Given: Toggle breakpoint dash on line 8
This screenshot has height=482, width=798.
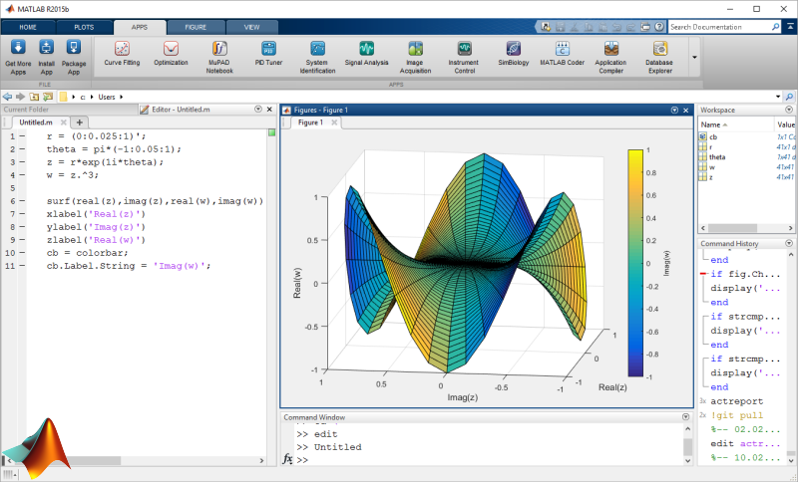Looking at the screenshot, I should click(x=22, y=227).
